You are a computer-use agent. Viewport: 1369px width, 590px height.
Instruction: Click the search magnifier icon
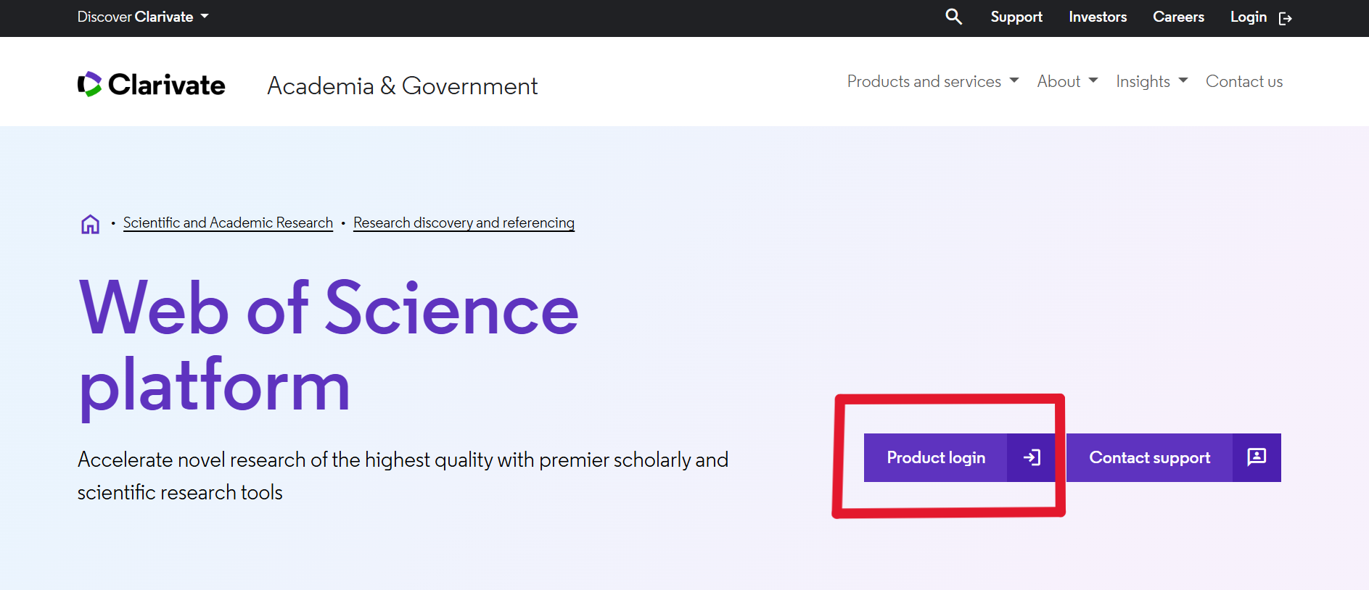coord(953,17)
